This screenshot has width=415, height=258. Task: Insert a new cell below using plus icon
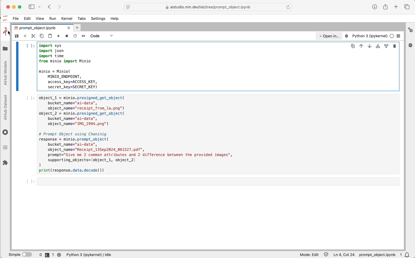tap(25, 36)
